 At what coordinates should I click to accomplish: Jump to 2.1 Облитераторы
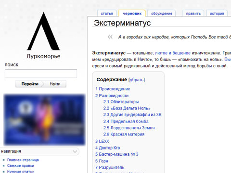[121, 102]
